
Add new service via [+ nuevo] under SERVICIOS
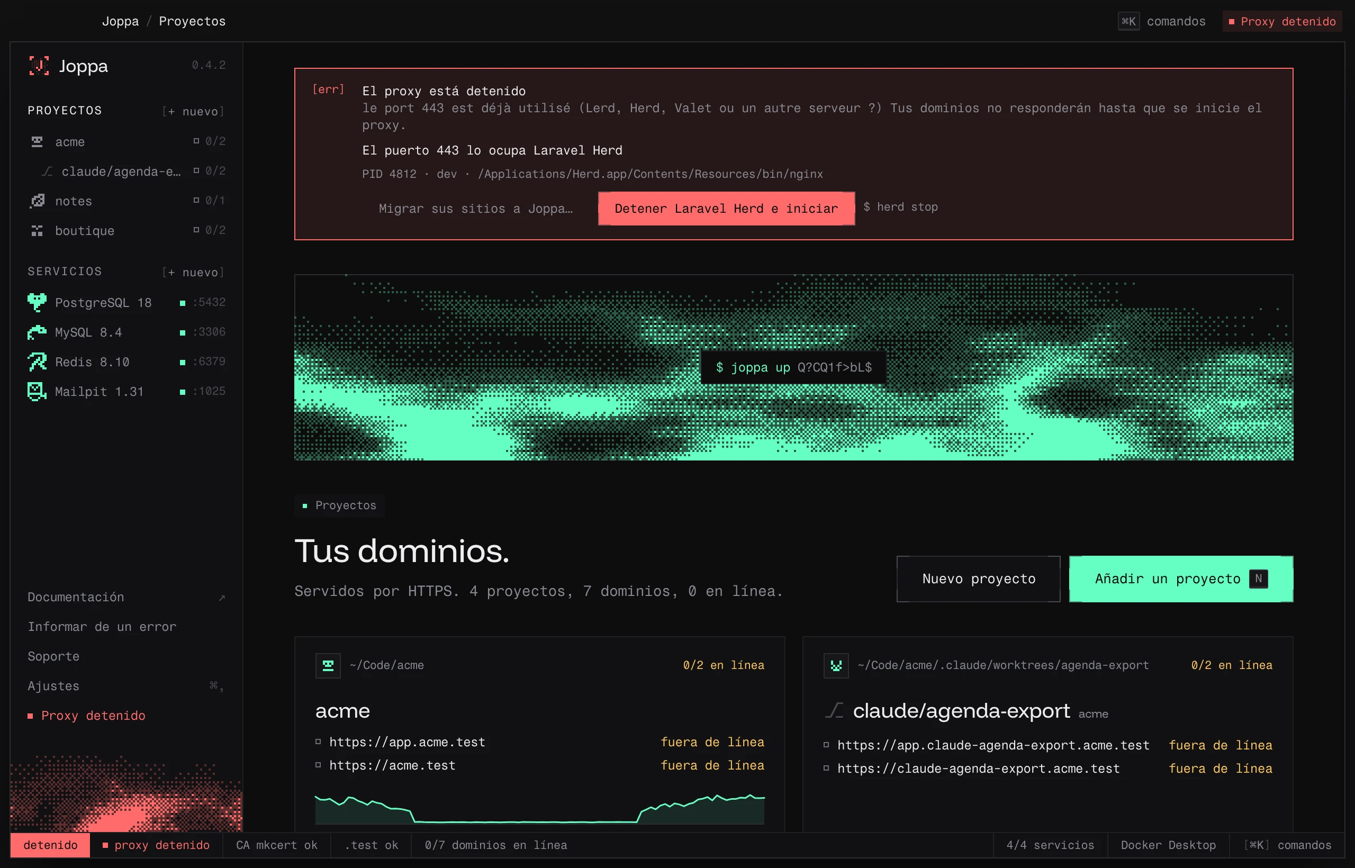193,272
